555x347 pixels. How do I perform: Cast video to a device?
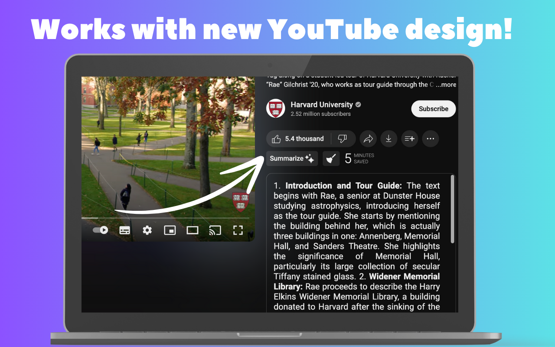coord(215,230)
